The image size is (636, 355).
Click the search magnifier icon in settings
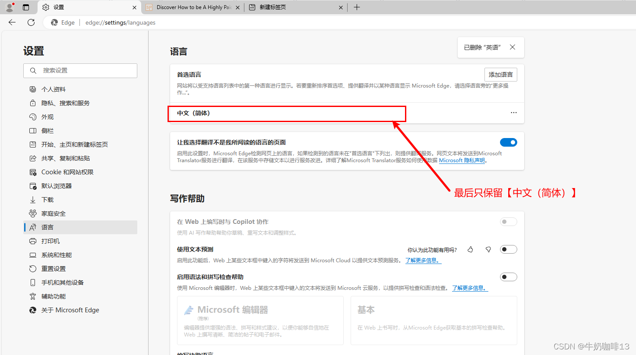[33, 70]
